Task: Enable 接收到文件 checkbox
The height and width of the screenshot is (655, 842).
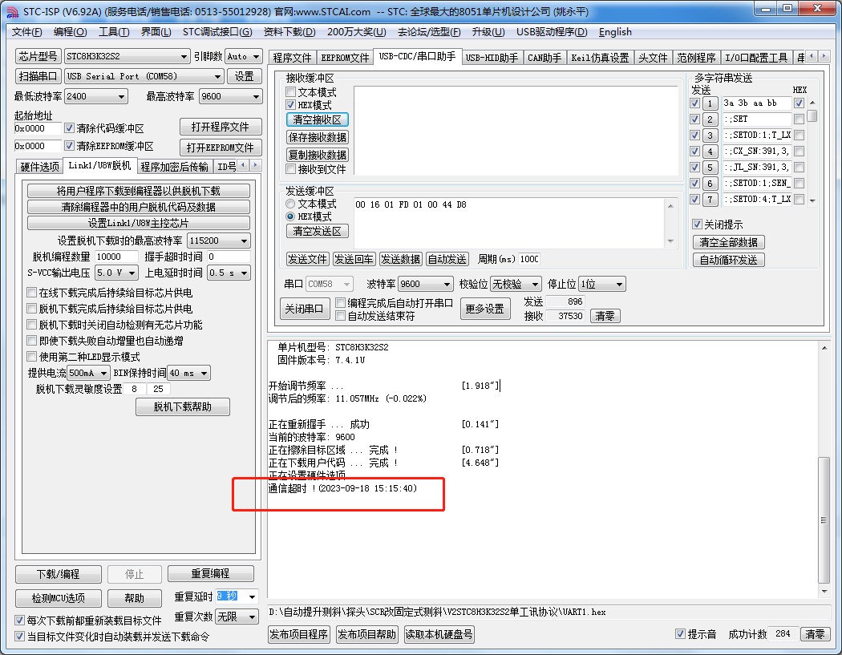Action: (291, 169)
